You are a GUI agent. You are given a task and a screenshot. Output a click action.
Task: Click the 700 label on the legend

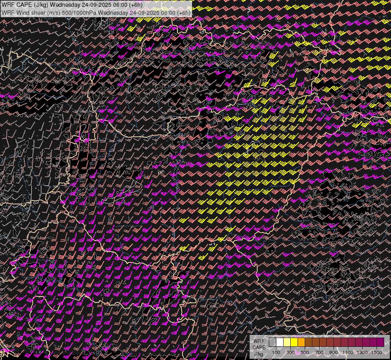[319, 352]
